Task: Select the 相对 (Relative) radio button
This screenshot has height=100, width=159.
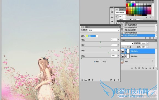Action: [x=95, y=62]
